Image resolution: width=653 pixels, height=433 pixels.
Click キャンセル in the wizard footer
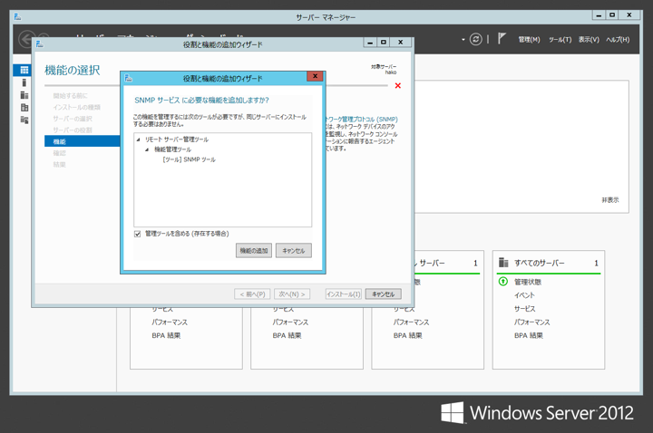point(383,294)
